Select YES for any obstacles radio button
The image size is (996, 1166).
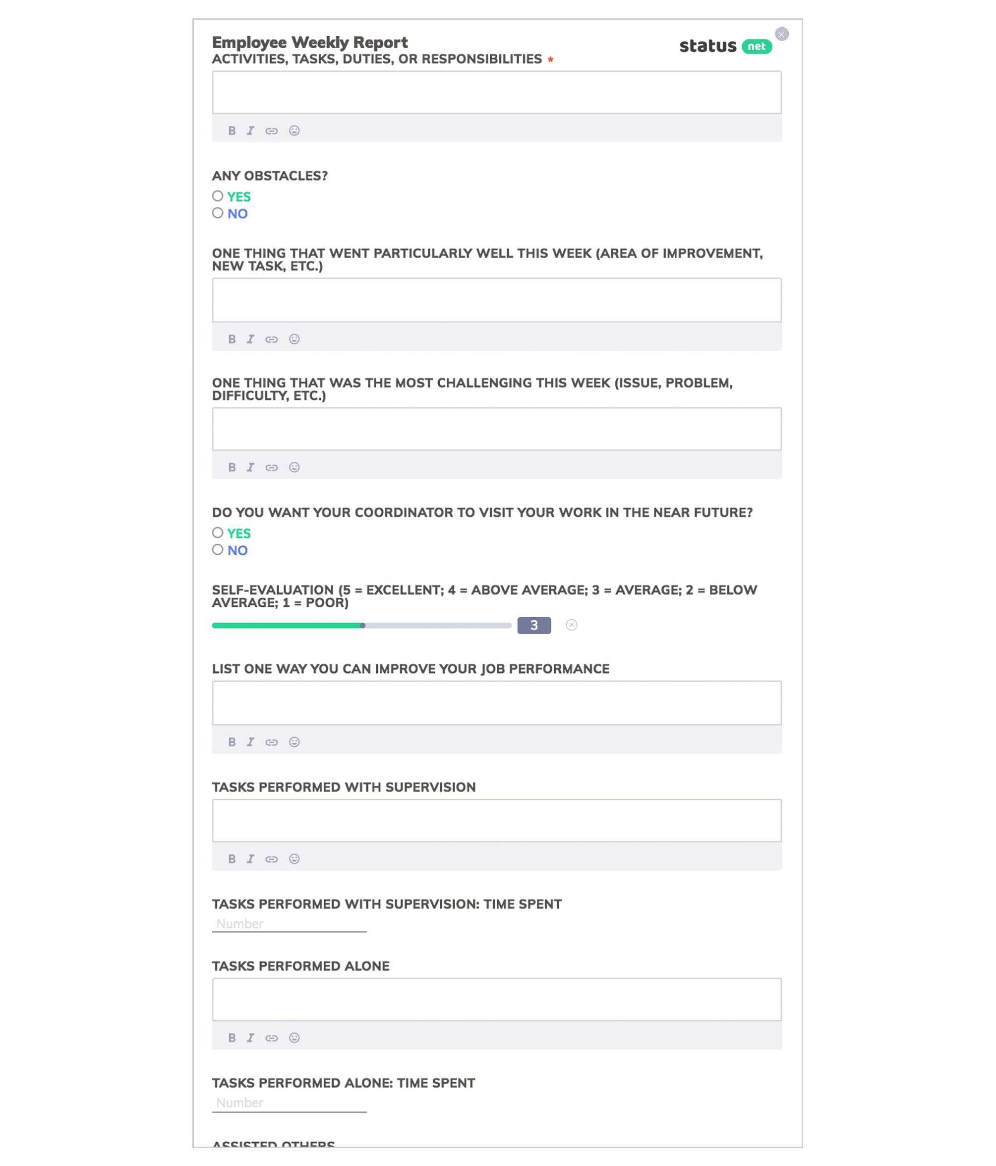(217, 196)
